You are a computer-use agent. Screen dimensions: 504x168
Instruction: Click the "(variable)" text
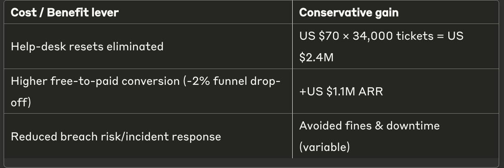point(324,147)
